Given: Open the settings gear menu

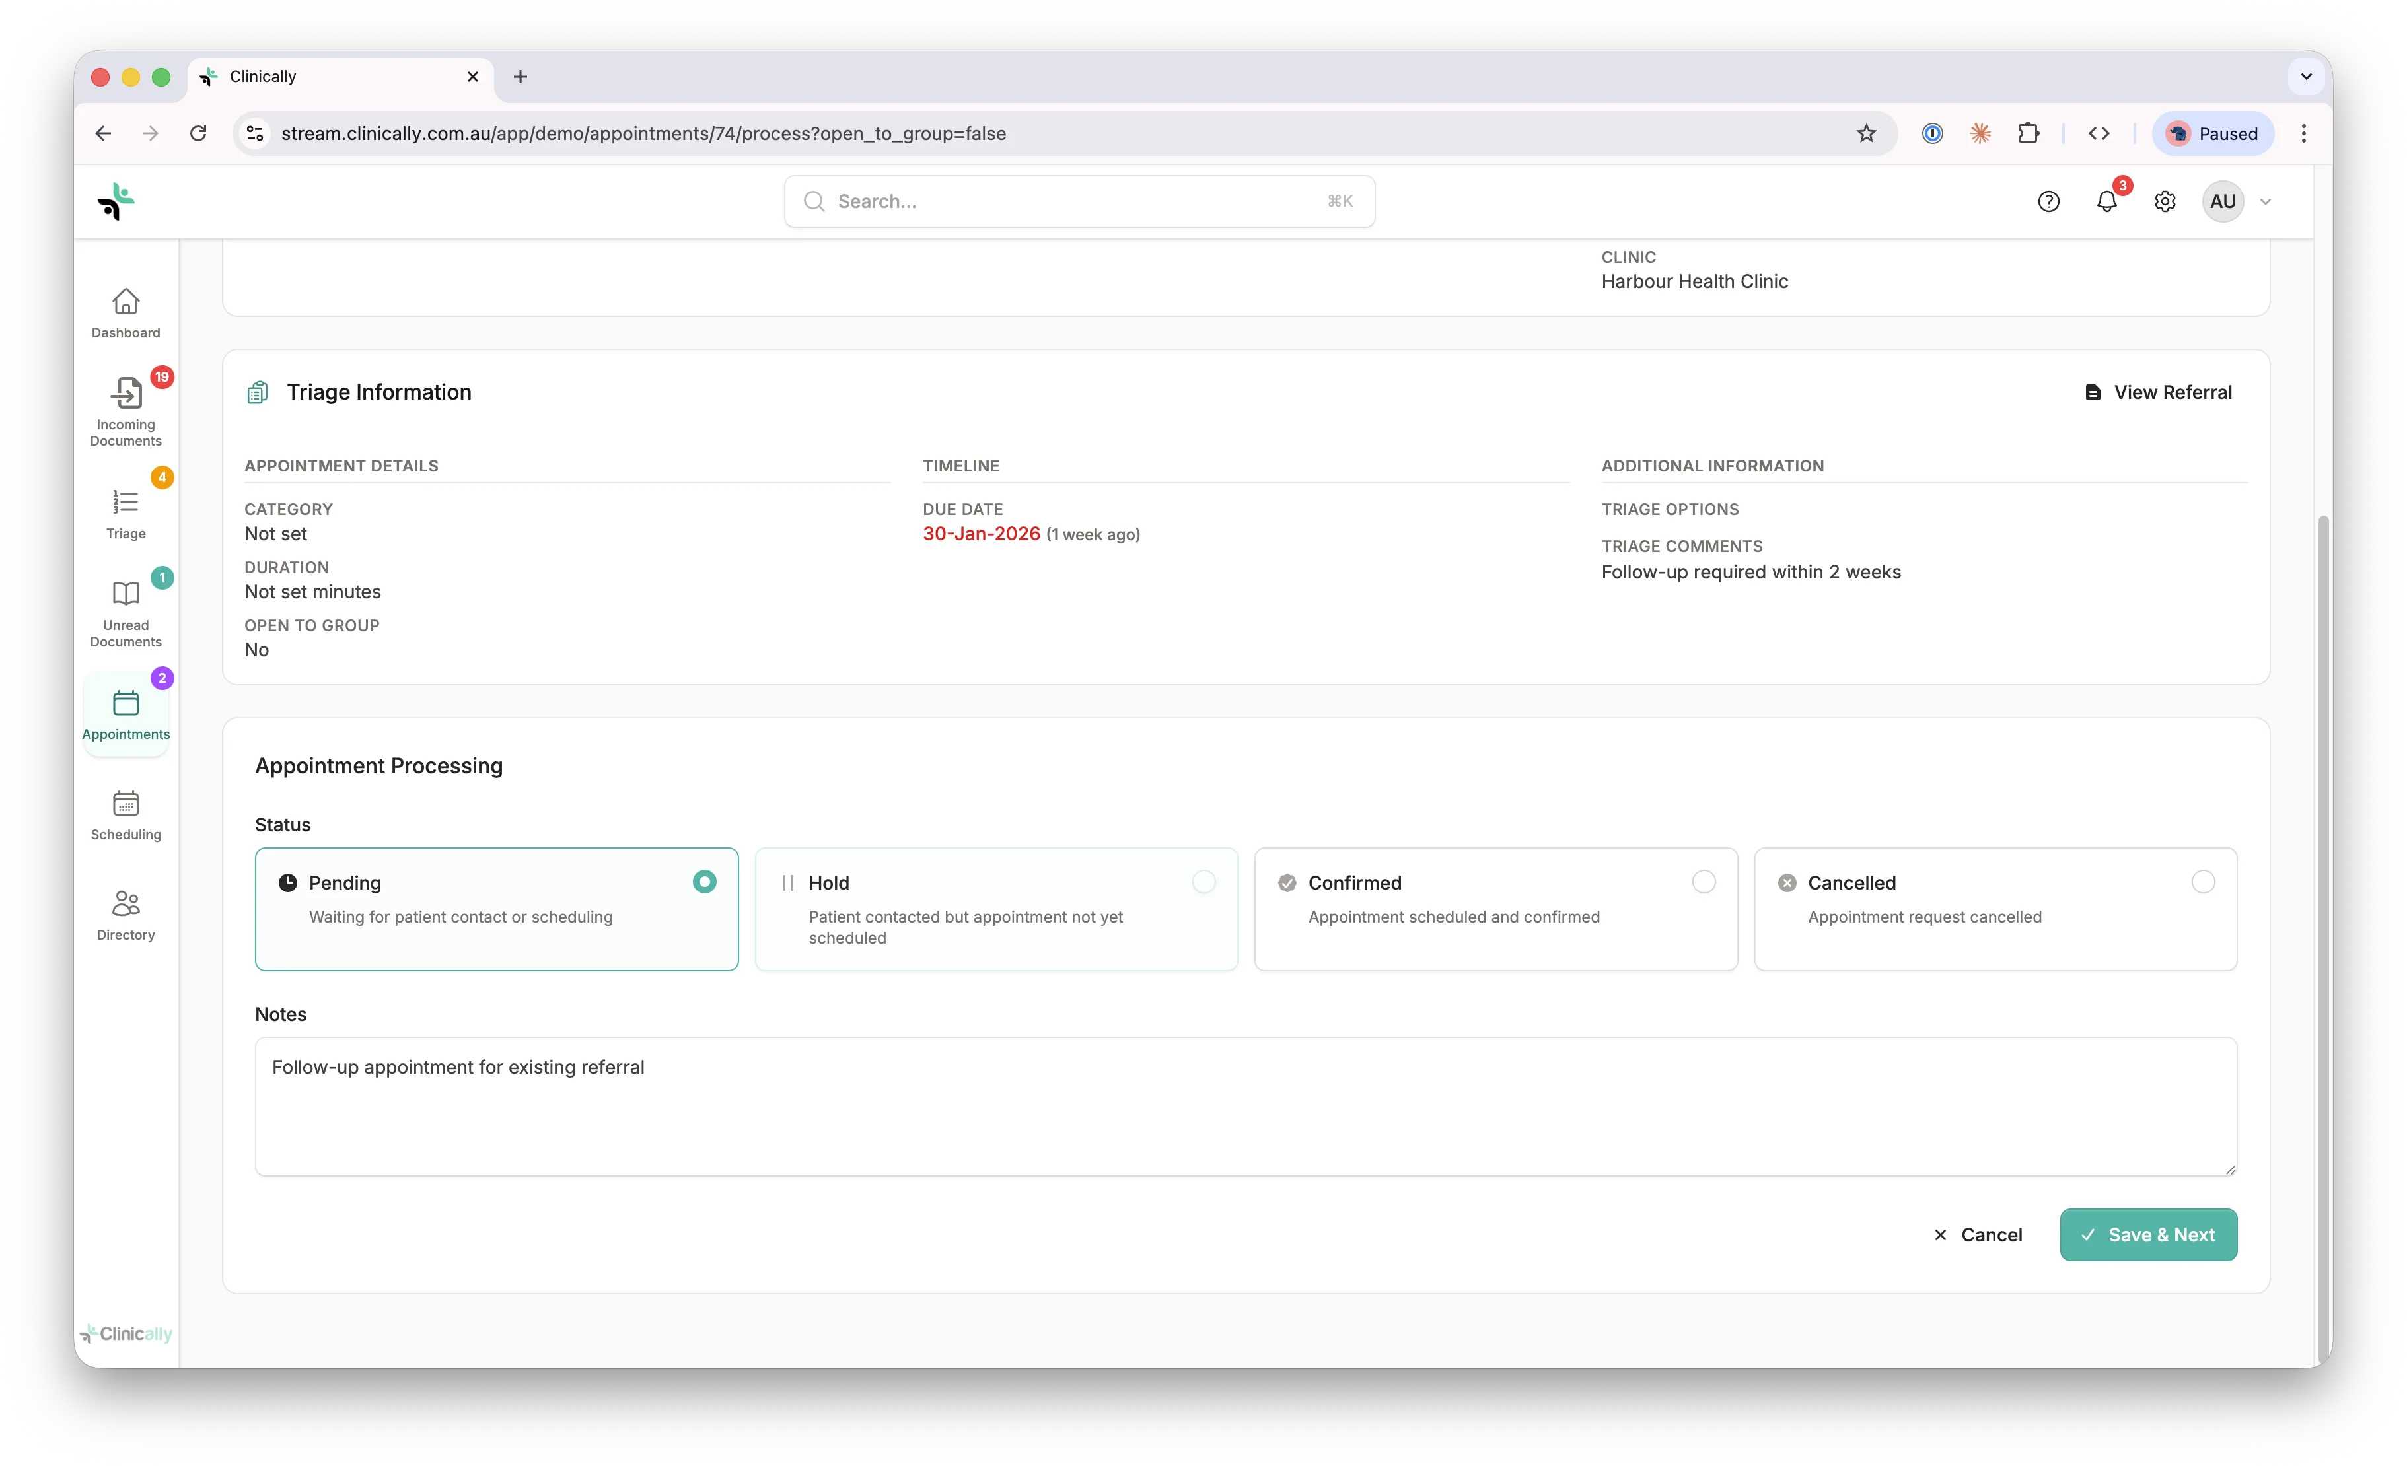Looking at the screenshot, I should (x=2165, y=201).
